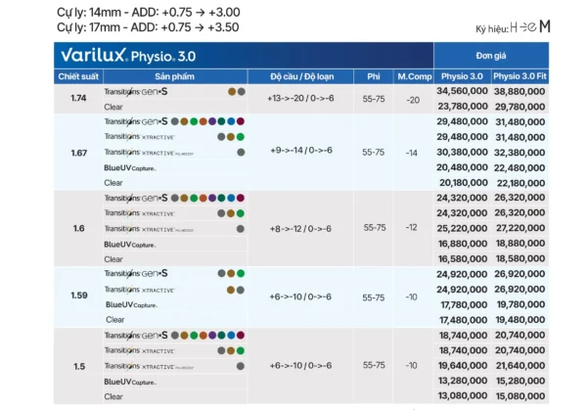Screen dimensions: 587x410
Task: Click the Chiết suất column header
Action: [78, 76]
